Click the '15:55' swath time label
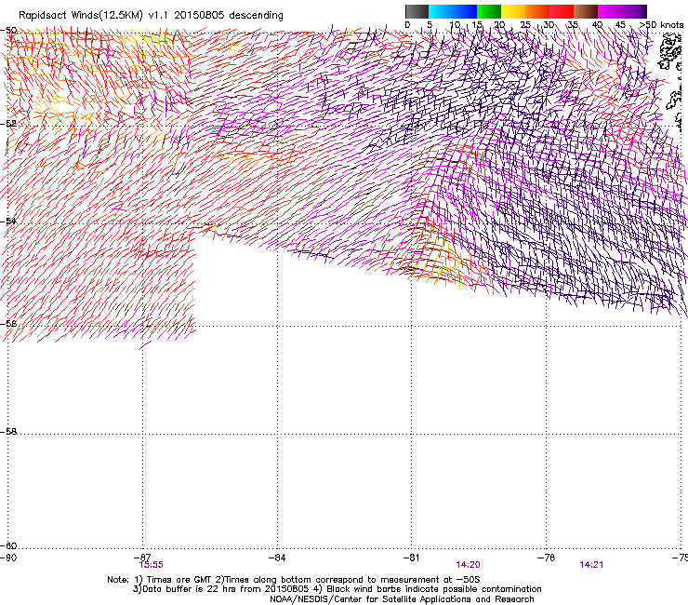 [x=151, y=565]
